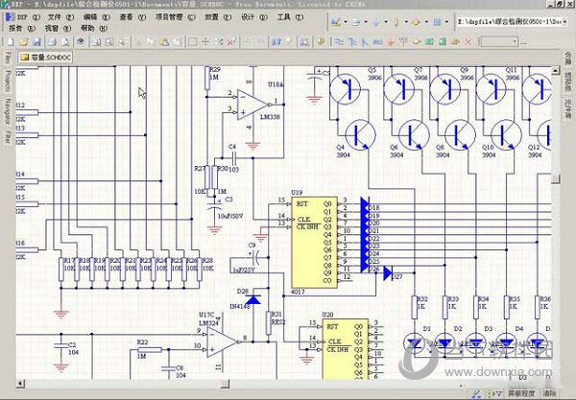This screenshot has height=400, width=576.
Task: Select the rectangular selection tool icon
Action: [193, 42]
